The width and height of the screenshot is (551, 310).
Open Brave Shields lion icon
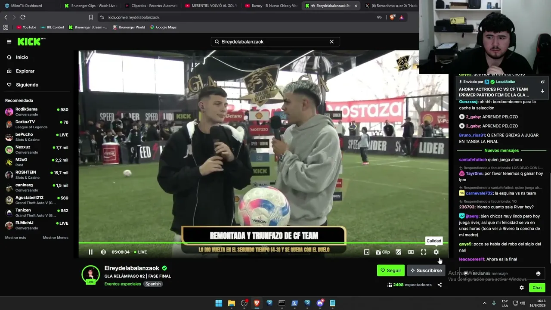392,17
